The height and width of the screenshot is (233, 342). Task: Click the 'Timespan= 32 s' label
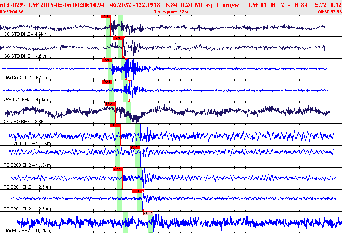click(x=171, y=12)
